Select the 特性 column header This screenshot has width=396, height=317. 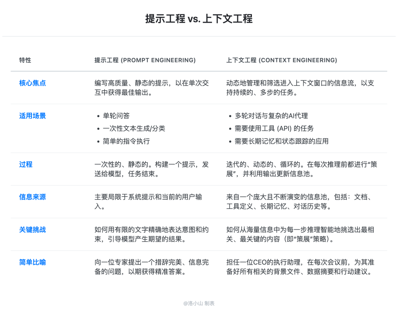tap(25, 60)
